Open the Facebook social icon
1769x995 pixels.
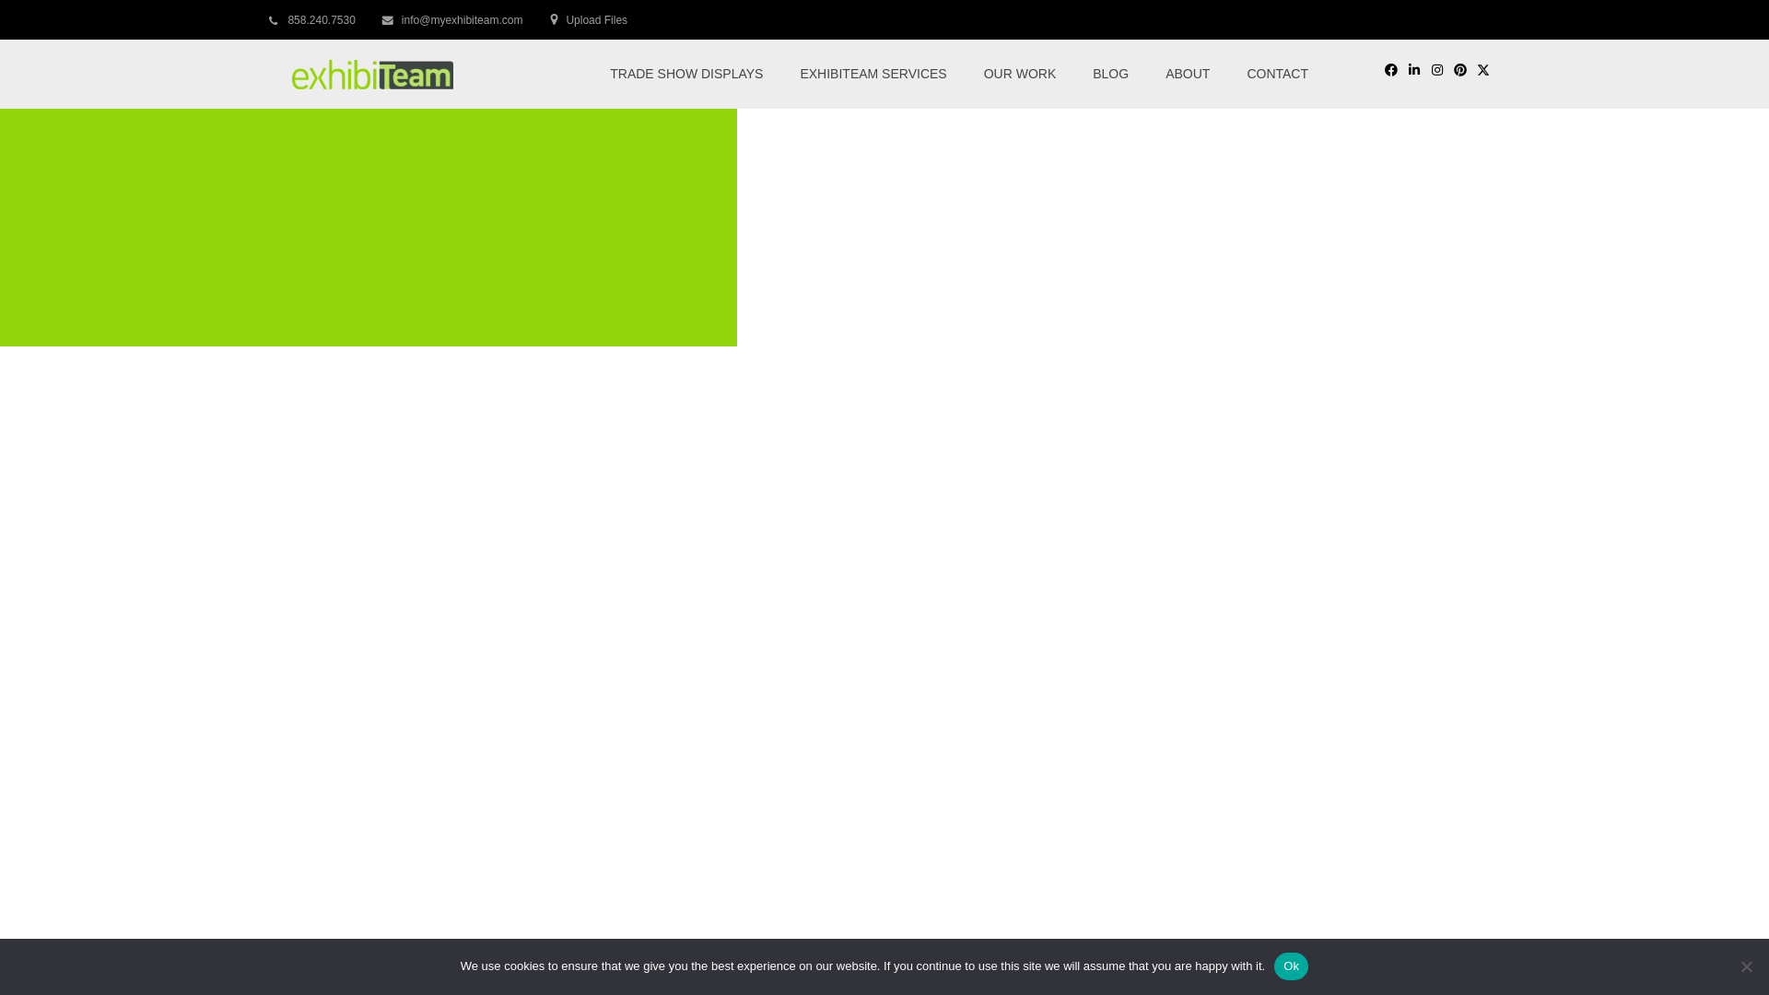tap(1390, 70)
